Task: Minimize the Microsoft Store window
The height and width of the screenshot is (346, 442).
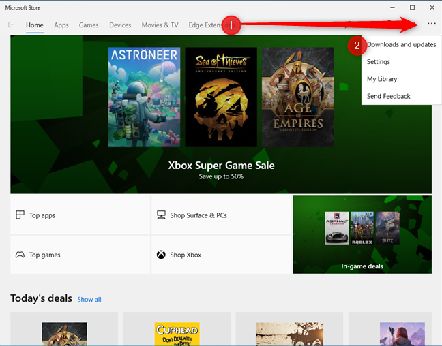Action: pos(392,7)
